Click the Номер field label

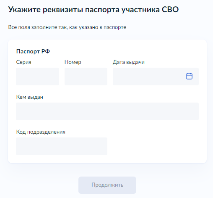point(73,62)
